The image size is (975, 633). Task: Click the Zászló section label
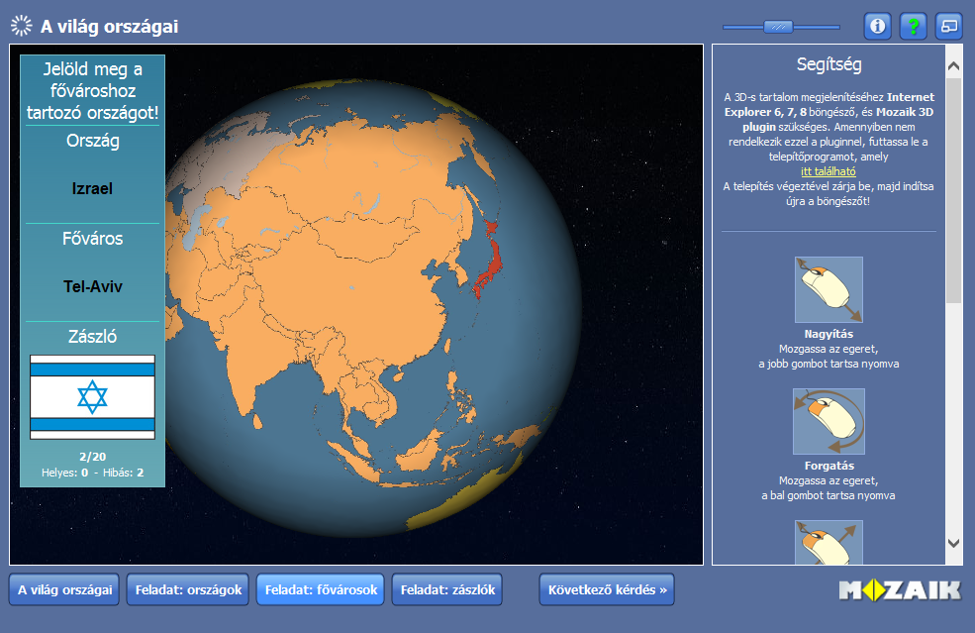tap(93, 336)
